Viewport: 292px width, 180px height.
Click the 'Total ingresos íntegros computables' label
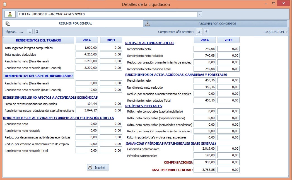coord(28,48)
